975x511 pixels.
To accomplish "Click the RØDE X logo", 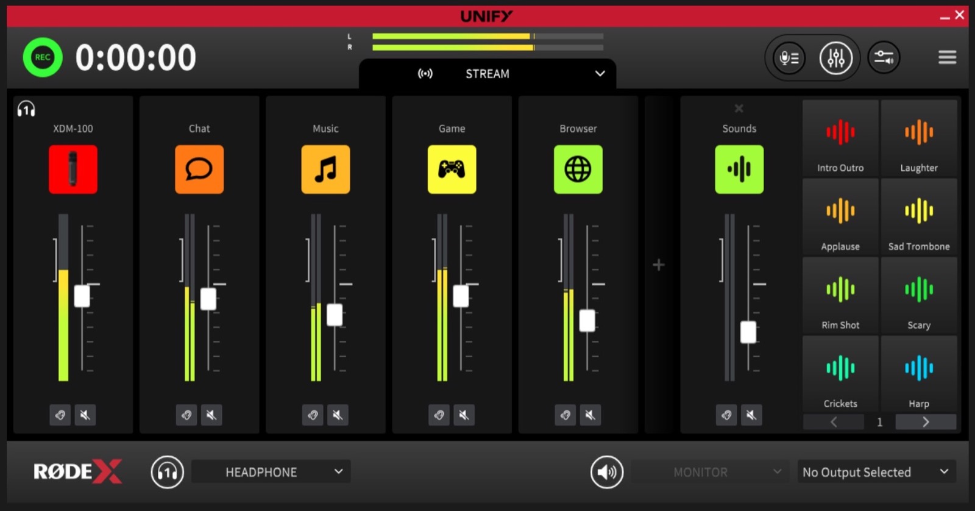I will (78, 471).
